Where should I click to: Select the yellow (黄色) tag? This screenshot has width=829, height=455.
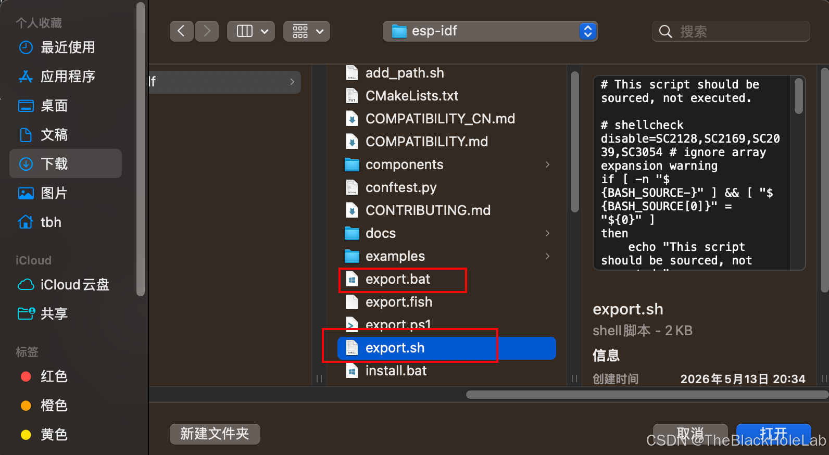pos(66,435)
